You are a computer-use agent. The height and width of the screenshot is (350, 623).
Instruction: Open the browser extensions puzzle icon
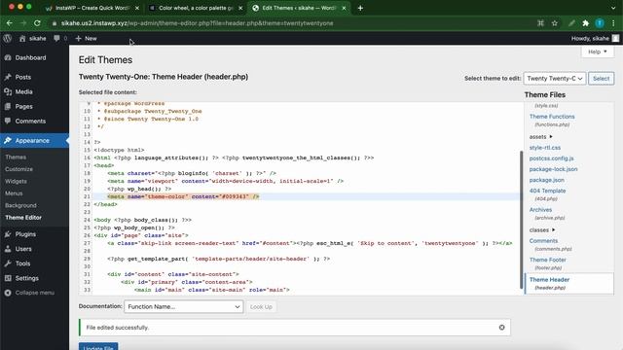[x=586, y=23]
